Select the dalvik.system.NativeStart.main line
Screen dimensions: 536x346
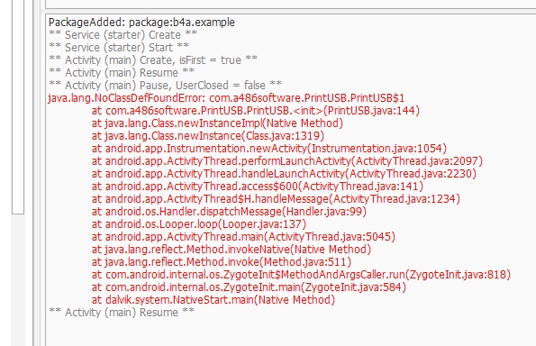point(213,300)
